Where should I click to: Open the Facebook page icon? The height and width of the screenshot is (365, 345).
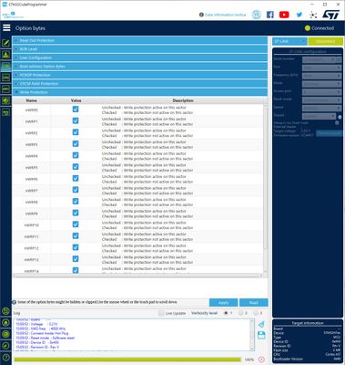[269, 15]
